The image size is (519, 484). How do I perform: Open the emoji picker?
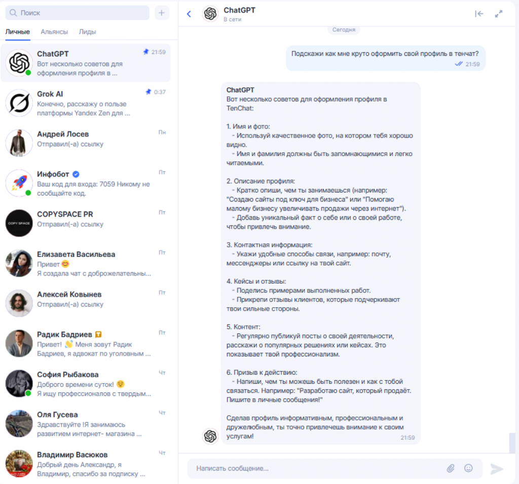468,468
